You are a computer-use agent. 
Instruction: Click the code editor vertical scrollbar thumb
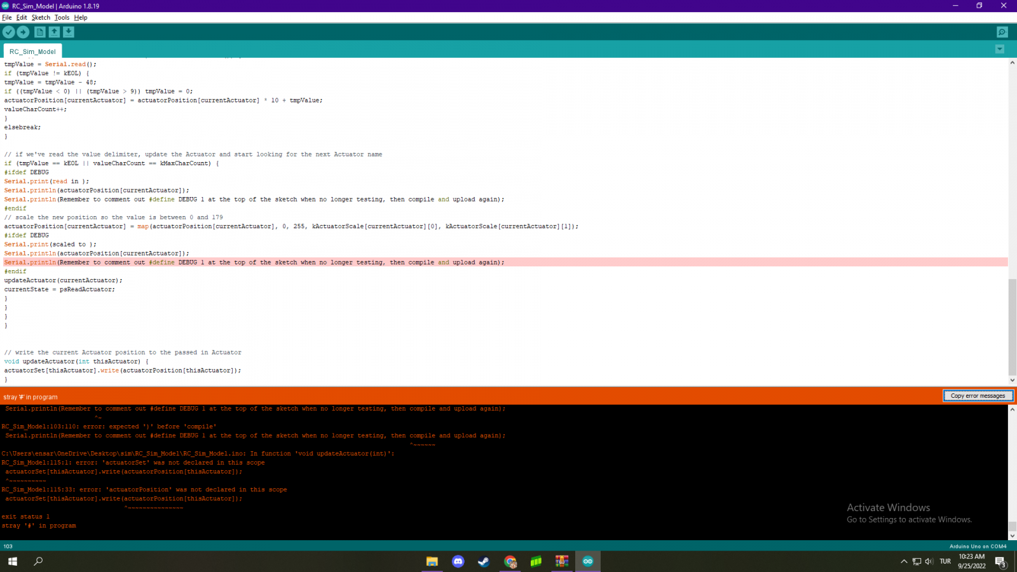pyautogui.click(x=1012, y=327)
